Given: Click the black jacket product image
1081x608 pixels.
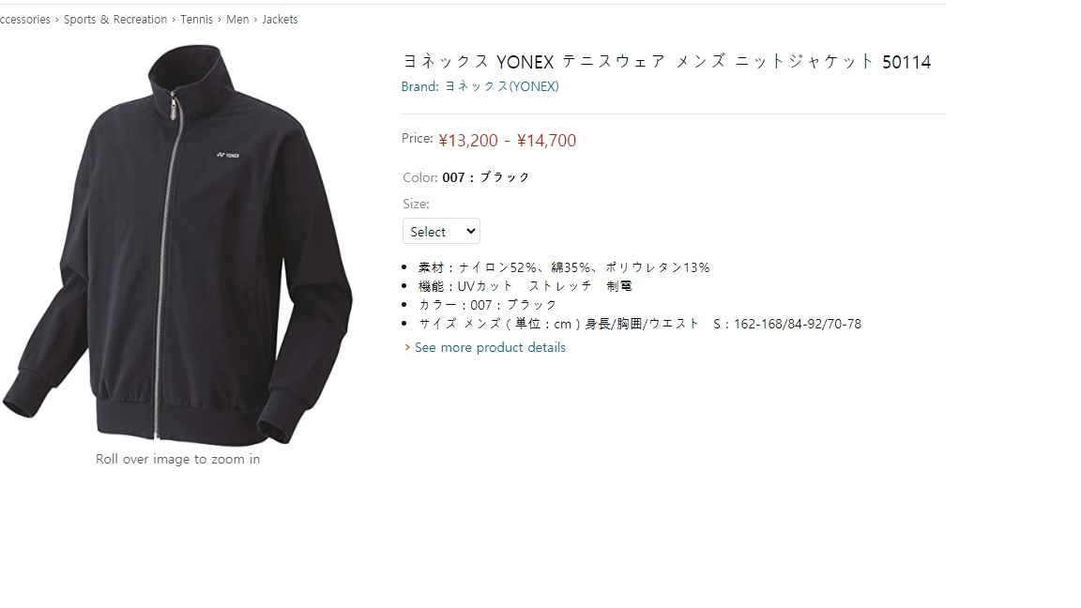Looking at the screenshot, I should (x=178, y=245).
